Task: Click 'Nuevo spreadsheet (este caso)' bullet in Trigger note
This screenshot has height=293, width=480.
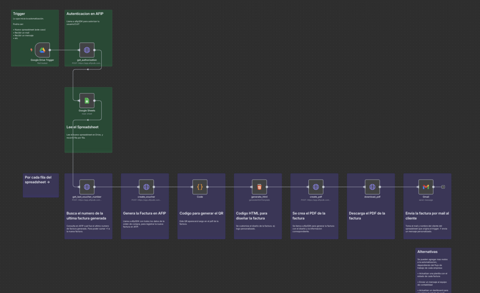Action: coord(30,30)
